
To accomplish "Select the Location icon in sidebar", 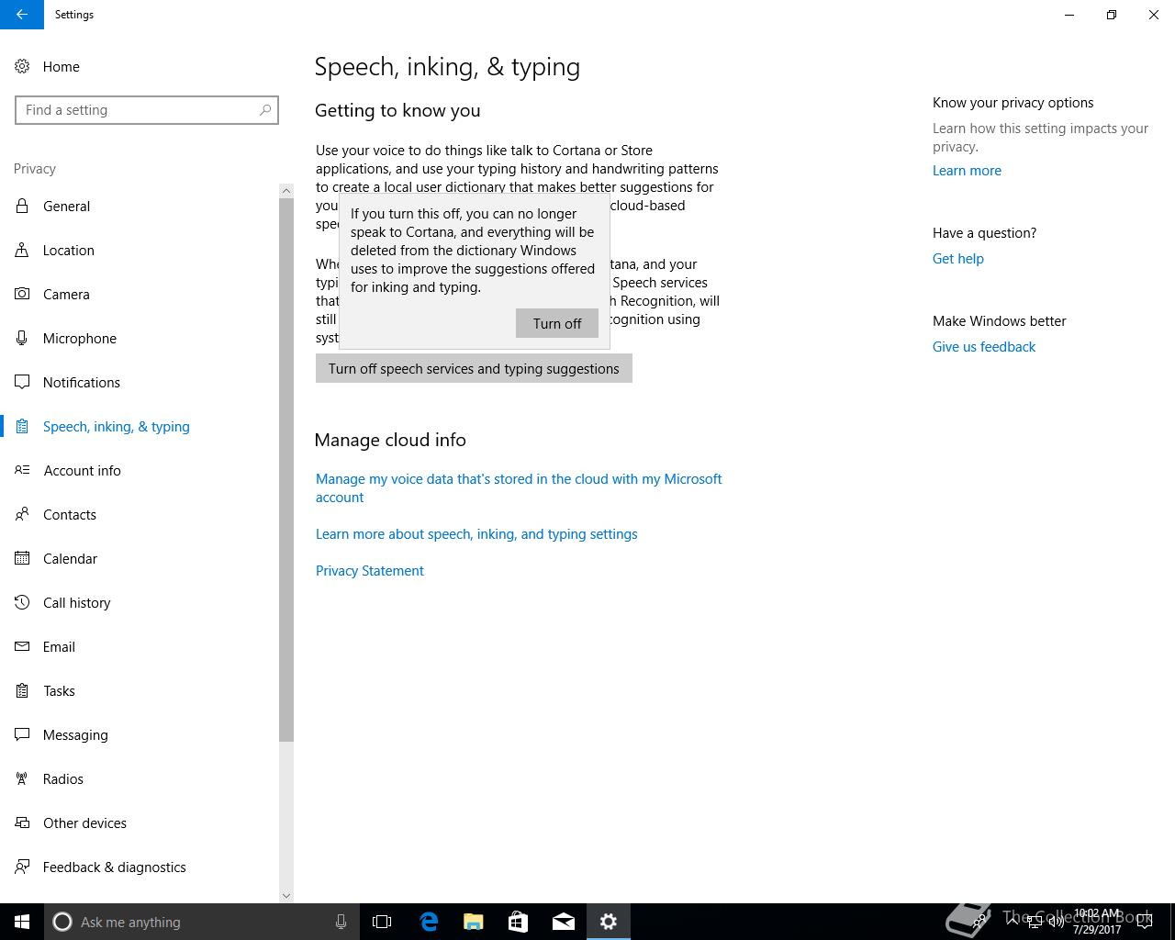I will point(22,250).
